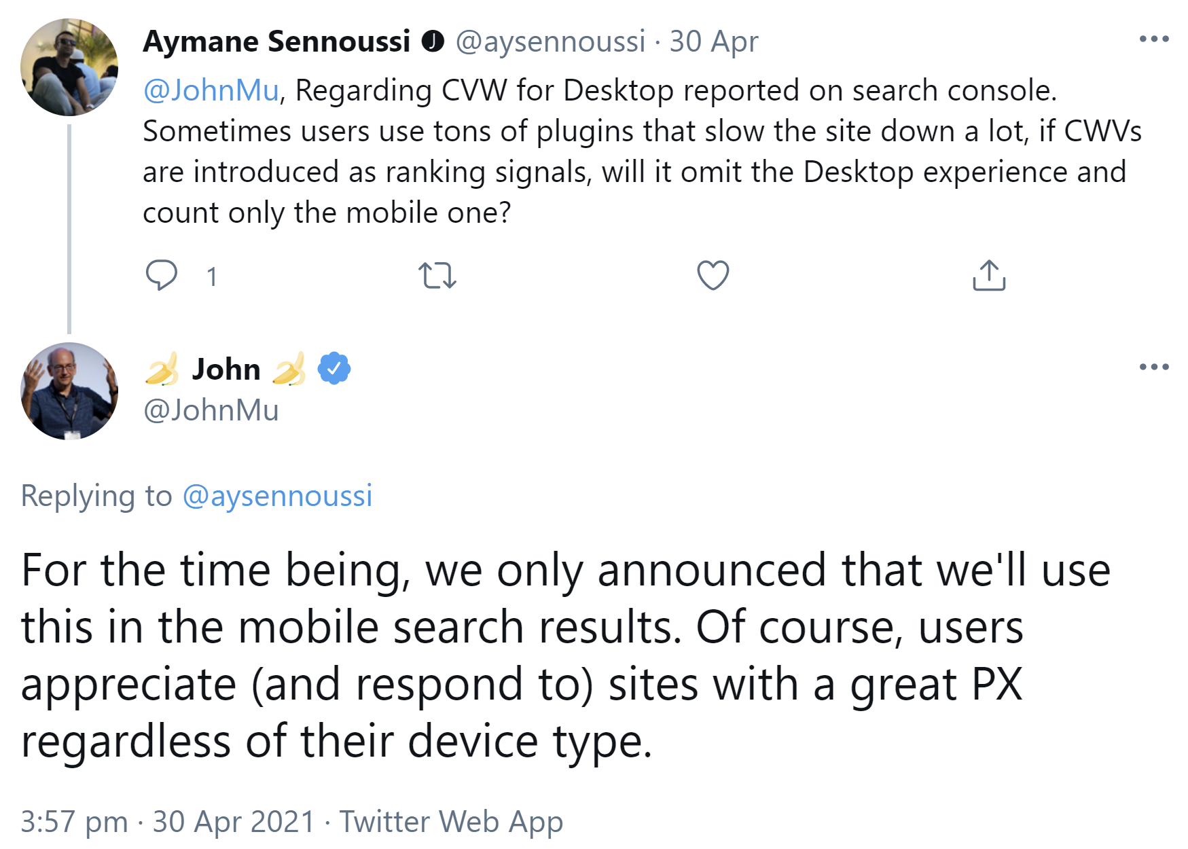
Task: Click the blue verified badge on John's account
Action: (x=334, y=367)
